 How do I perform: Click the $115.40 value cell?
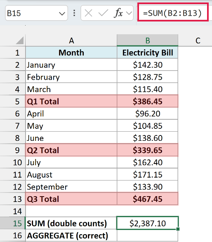point(147,89)
